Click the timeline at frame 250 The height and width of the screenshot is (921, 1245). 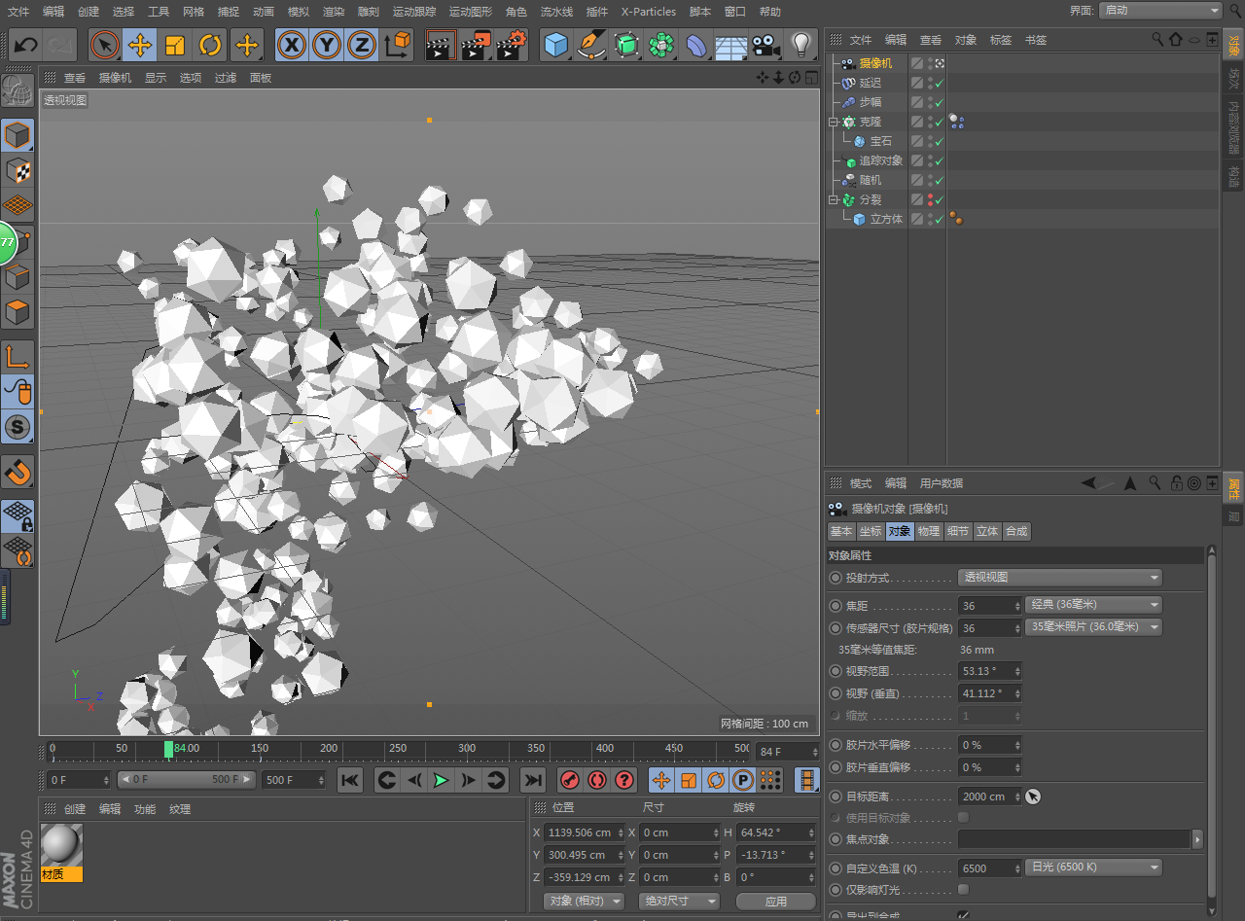(398, 749)
